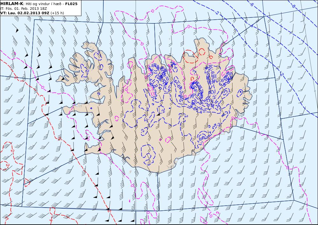
Task: Select the 'IT: Fös. 01. Feb. 2013 18Z' line
Action: tap(24, 9)
